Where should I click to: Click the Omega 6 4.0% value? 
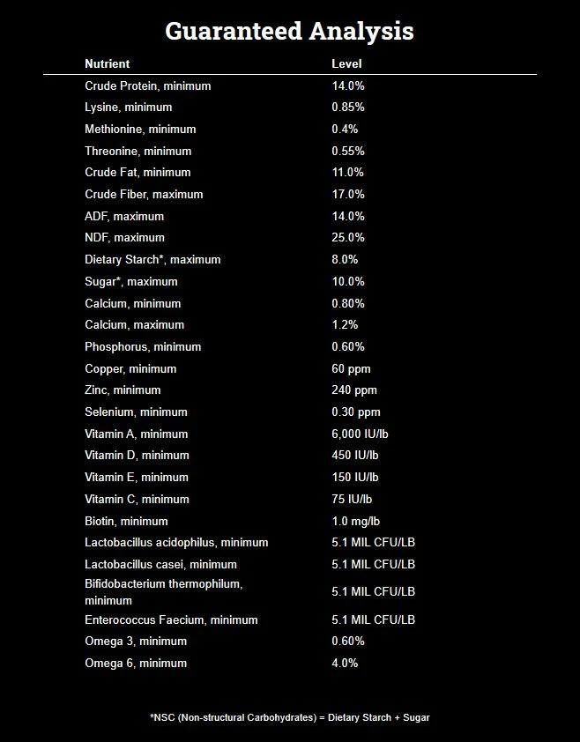[345, 663]
